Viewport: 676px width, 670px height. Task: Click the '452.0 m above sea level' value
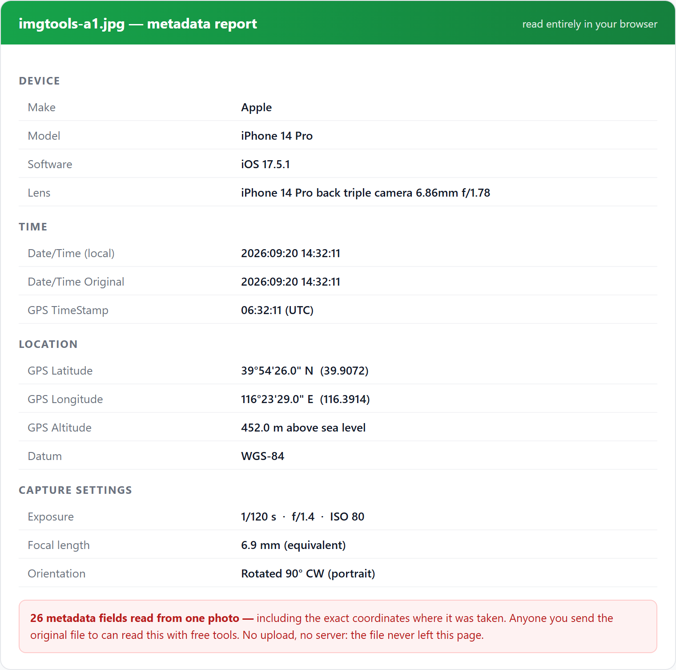[303, 428]
